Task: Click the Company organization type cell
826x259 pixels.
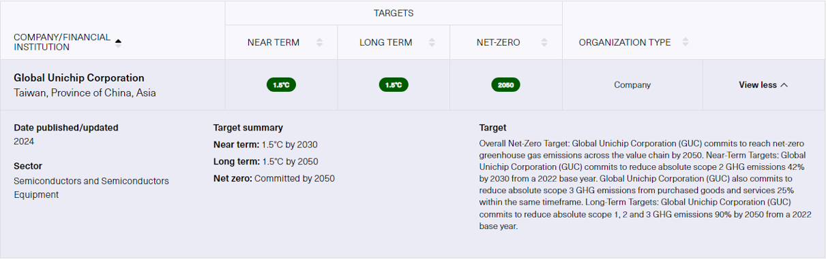Action: pos(632,85)
